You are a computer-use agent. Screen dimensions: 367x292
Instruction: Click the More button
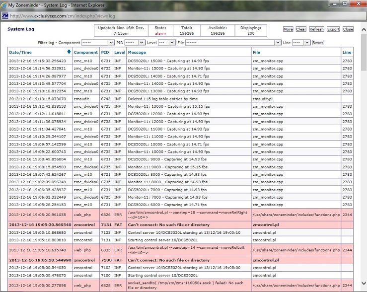288,29
